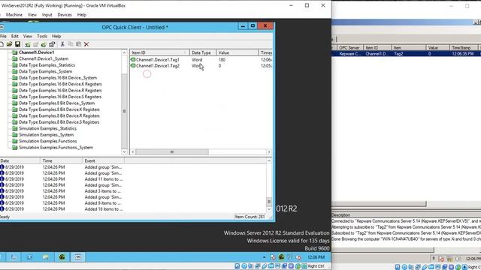Open the Tools menu of OPC Quick Client
481x270 pixels.
click(42, 36)
